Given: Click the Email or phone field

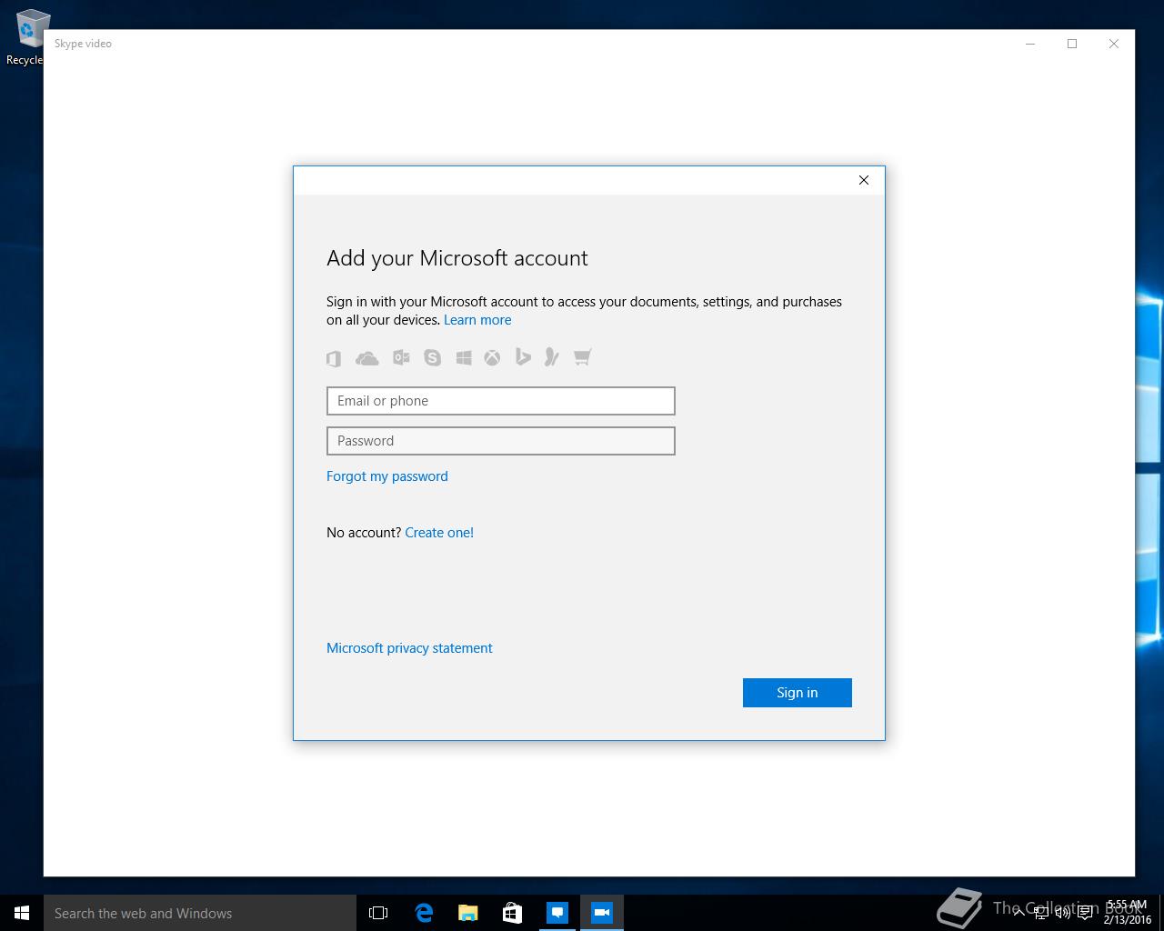Looking at the screenshot, I should [x=501, y=401].
